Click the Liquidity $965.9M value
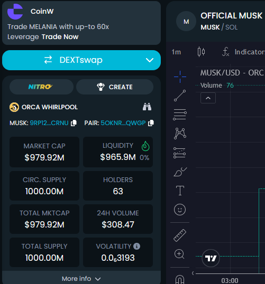265x284 pixels. pos(118,157)
